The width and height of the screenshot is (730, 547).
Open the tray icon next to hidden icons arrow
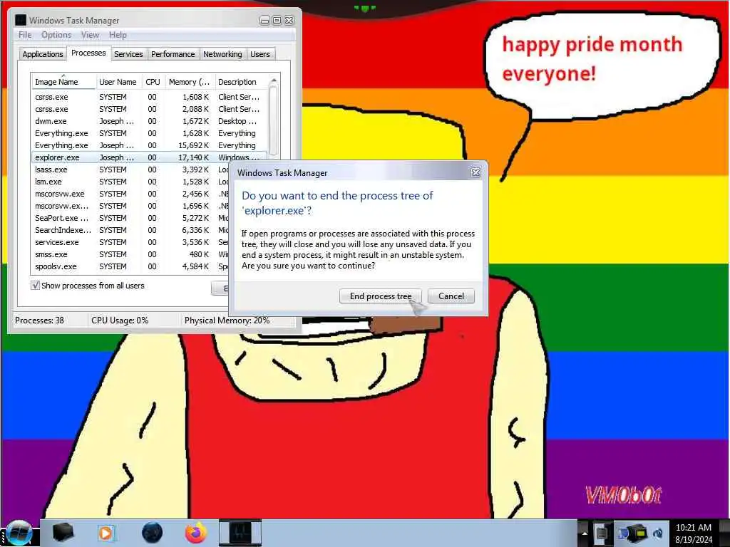click(x=602, y=533)
